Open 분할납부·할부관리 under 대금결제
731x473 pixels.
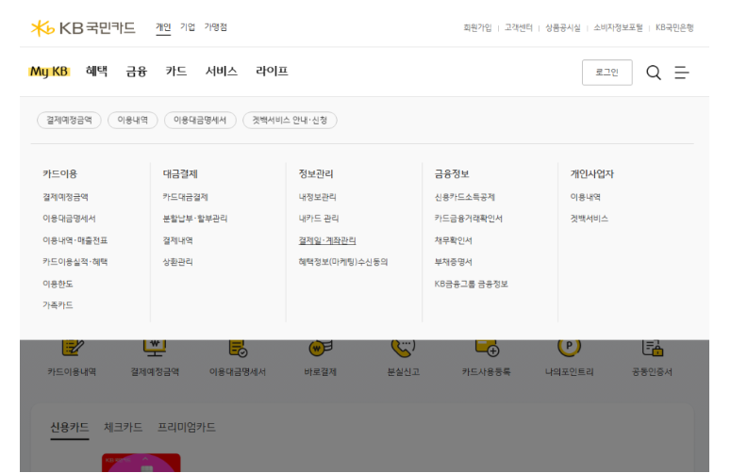(x=195, y=219)
